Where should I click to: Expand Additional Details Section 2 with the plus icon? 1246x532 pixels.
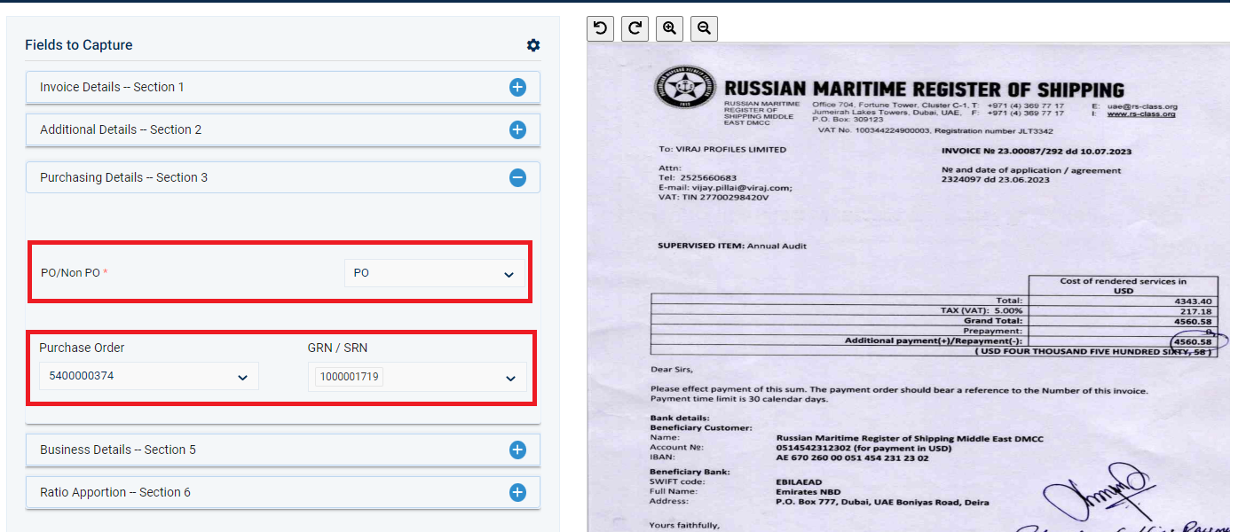coord(517,130)
